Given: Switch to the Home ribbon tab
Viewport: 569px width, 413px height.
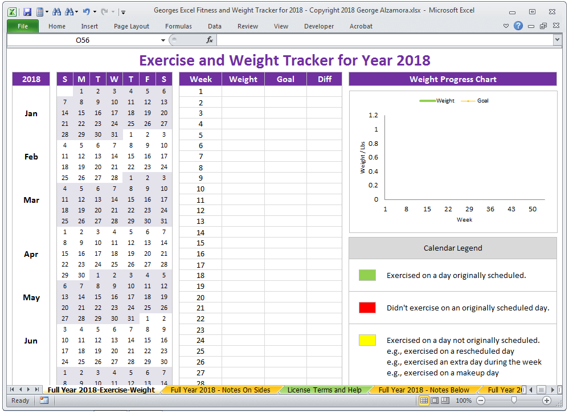Looking at the screenshot, I should click(x=57, y=26).
